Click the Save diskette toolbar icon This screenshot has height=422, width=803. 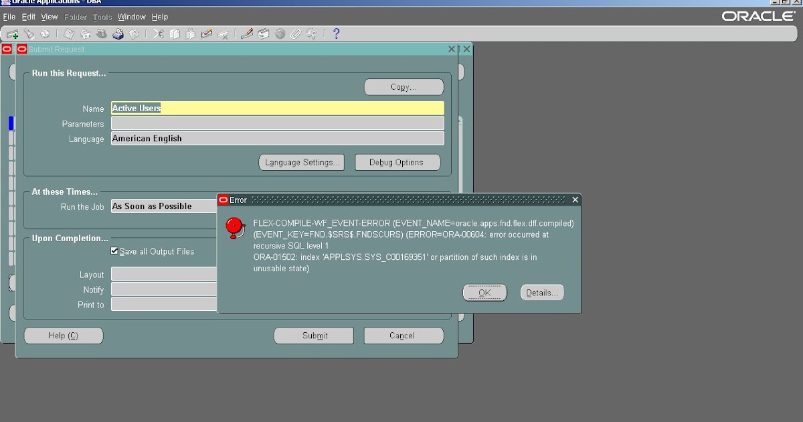(x=69, y=34)
